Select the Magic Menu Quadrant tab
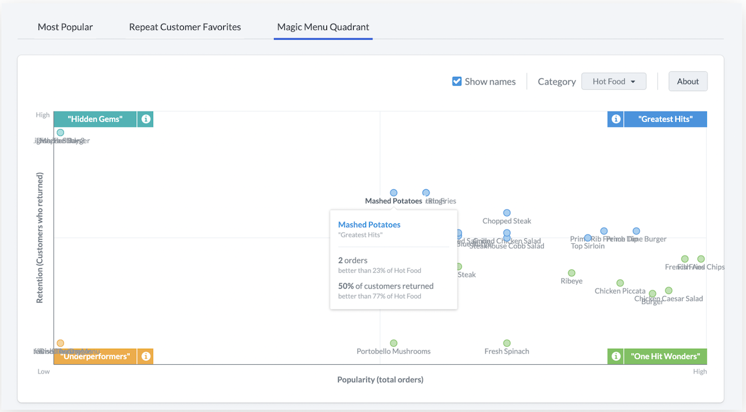 pos(323,27)
